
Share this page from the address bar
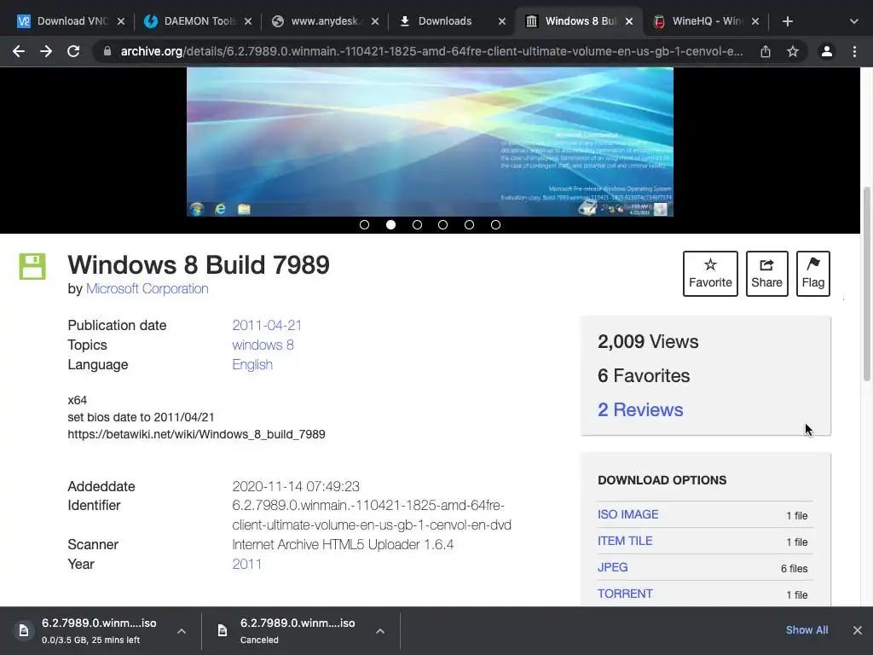[766, 51]
